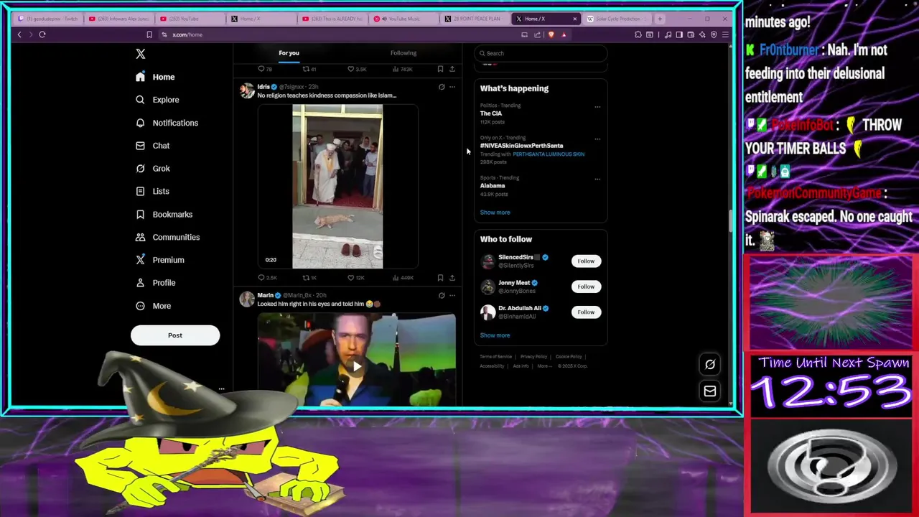Follow Dr. Abdullah Ali

point(586,312)
